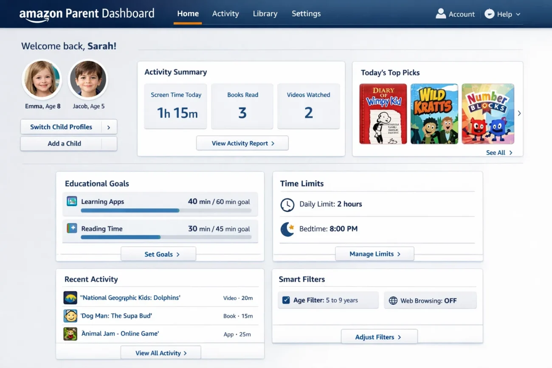Open See All in Today's Top Picks

coord(499,152)
